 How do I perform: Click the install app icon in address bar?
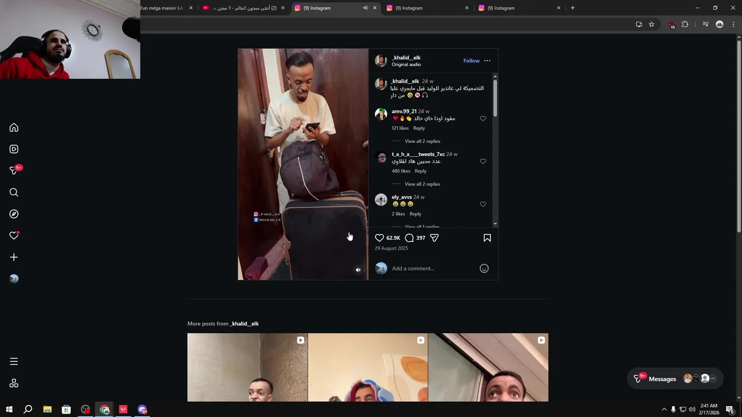point(639,24)
